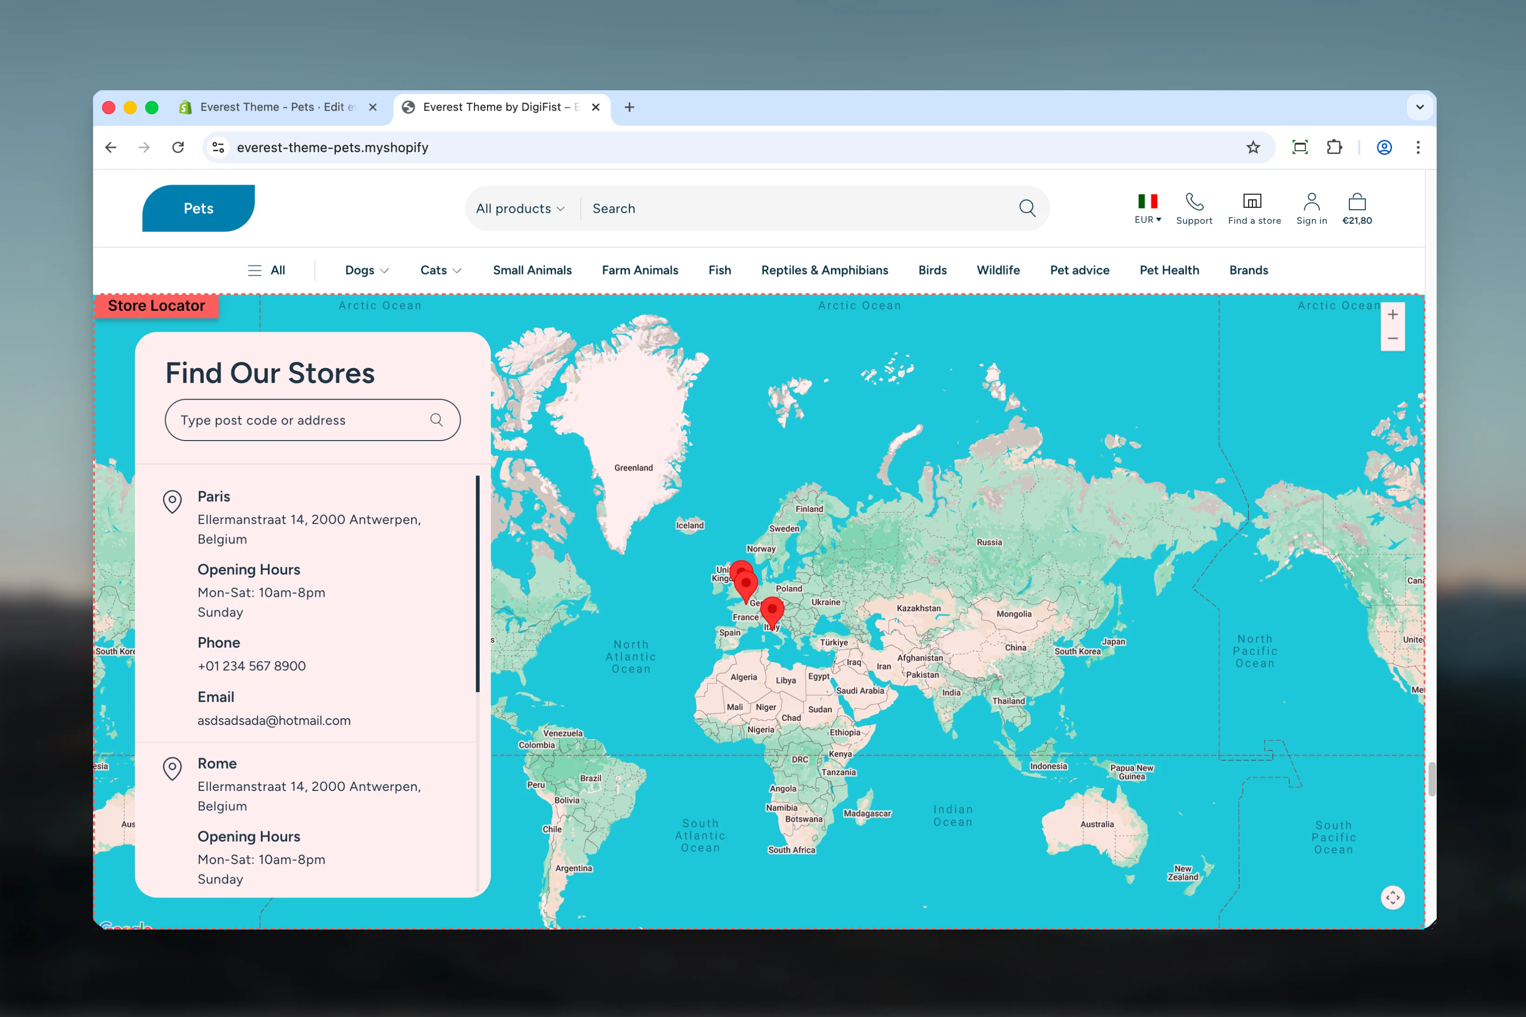Click the Australia label on map

coord(1097,824)
